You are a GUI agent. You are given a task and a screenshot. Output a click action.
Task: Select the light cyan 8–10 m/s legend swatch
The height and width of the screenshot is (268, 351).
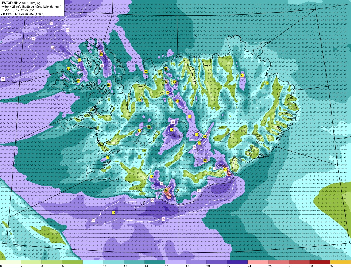coord(93,262)
